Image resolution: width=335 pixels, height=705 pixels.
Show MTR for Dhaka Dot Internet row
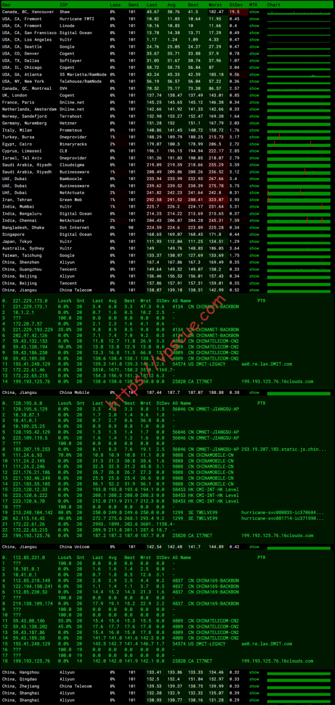(x=253, y=227)
